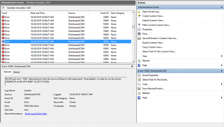The width and height of the screenshot is (224, 127).
Task: Sort events by the Level column header
Action: click(x=15, y=13)
